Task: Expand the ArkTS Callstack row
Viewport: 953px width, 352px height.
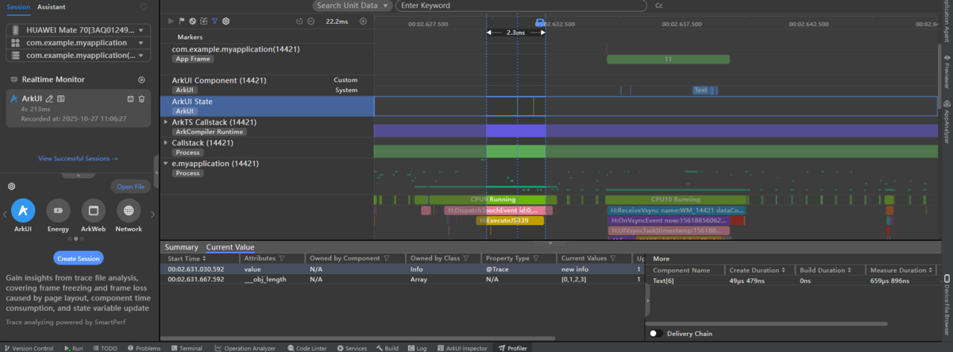Action: pos(166,122)
